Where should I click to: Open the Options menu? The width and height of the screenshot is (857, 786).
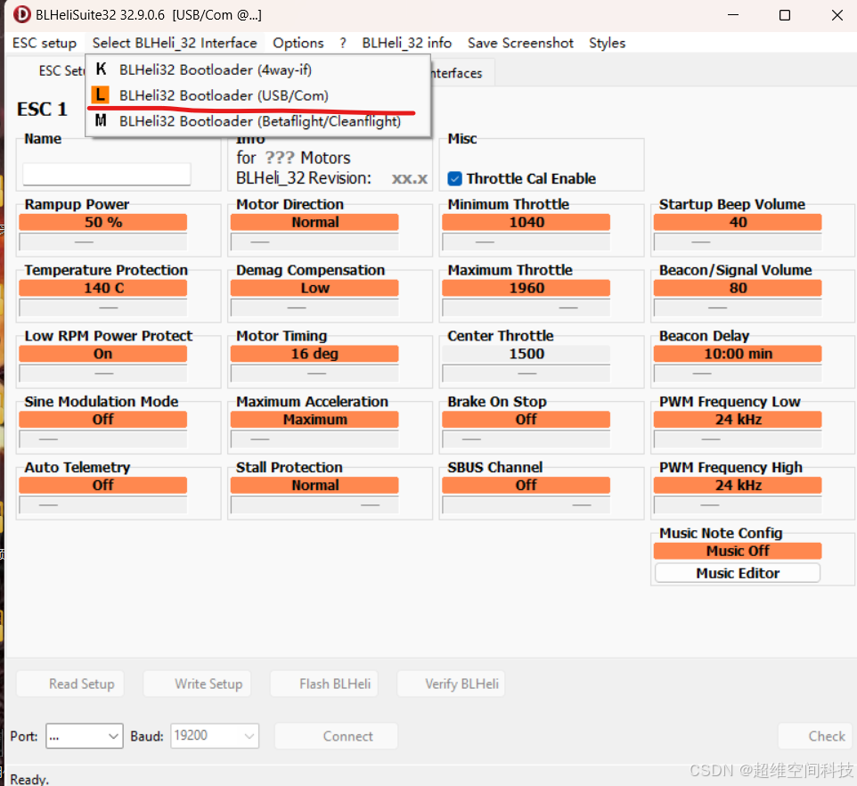(x=298, y=43)
